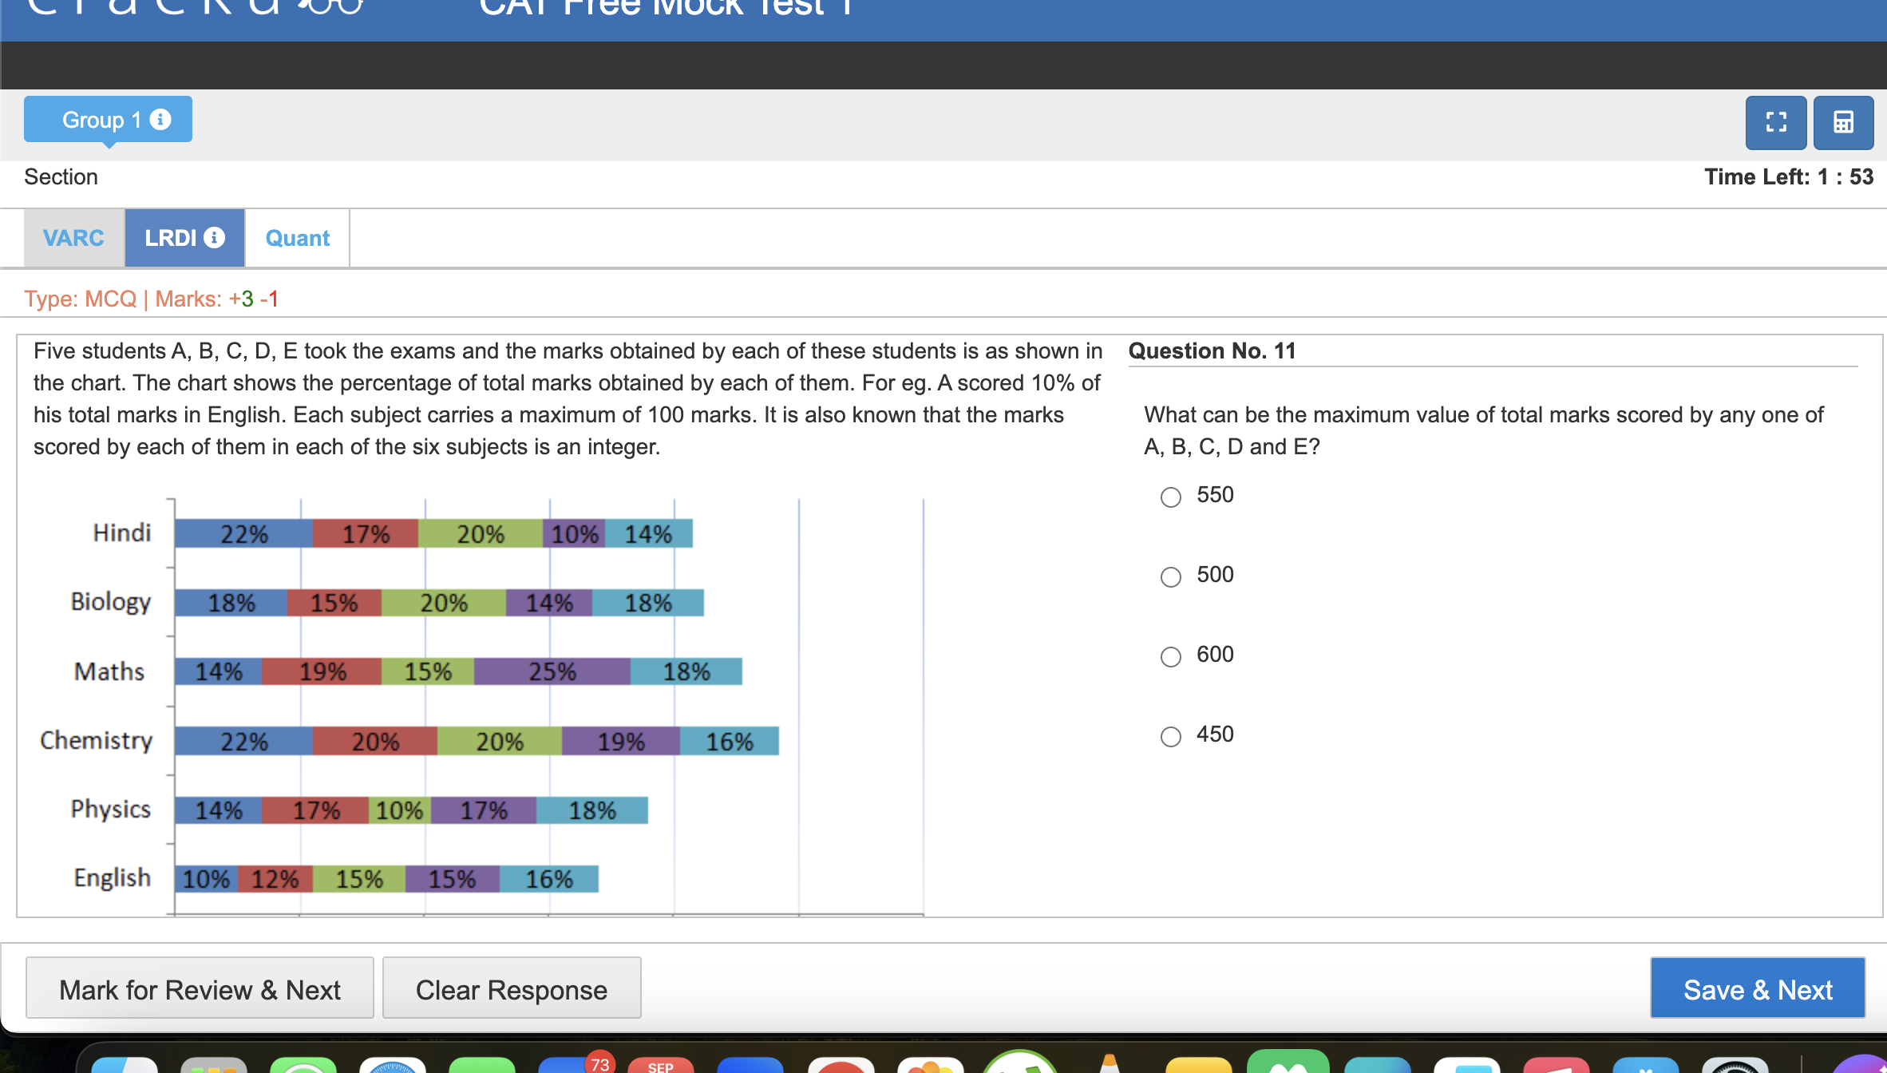The image size is (1887, 1073).
Task: Select the 550 answer option
Action: pyautogui.click(x=1170, y=497)
